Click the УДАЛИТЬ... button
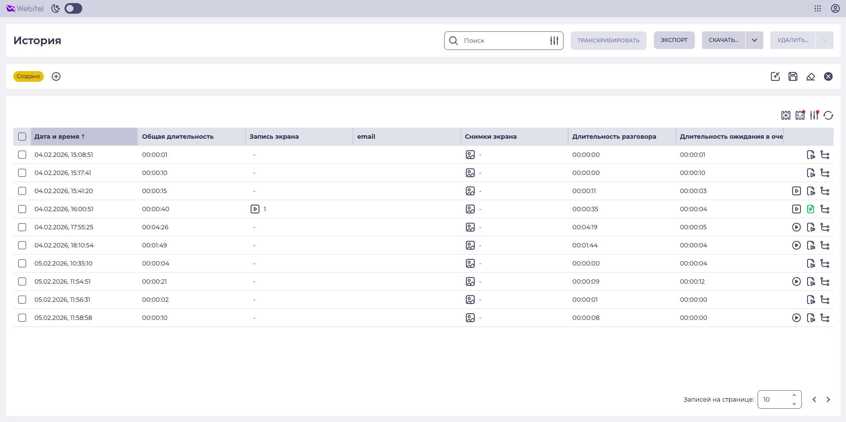The width and height of the screenshot is (846, 422). click(793, 40)
